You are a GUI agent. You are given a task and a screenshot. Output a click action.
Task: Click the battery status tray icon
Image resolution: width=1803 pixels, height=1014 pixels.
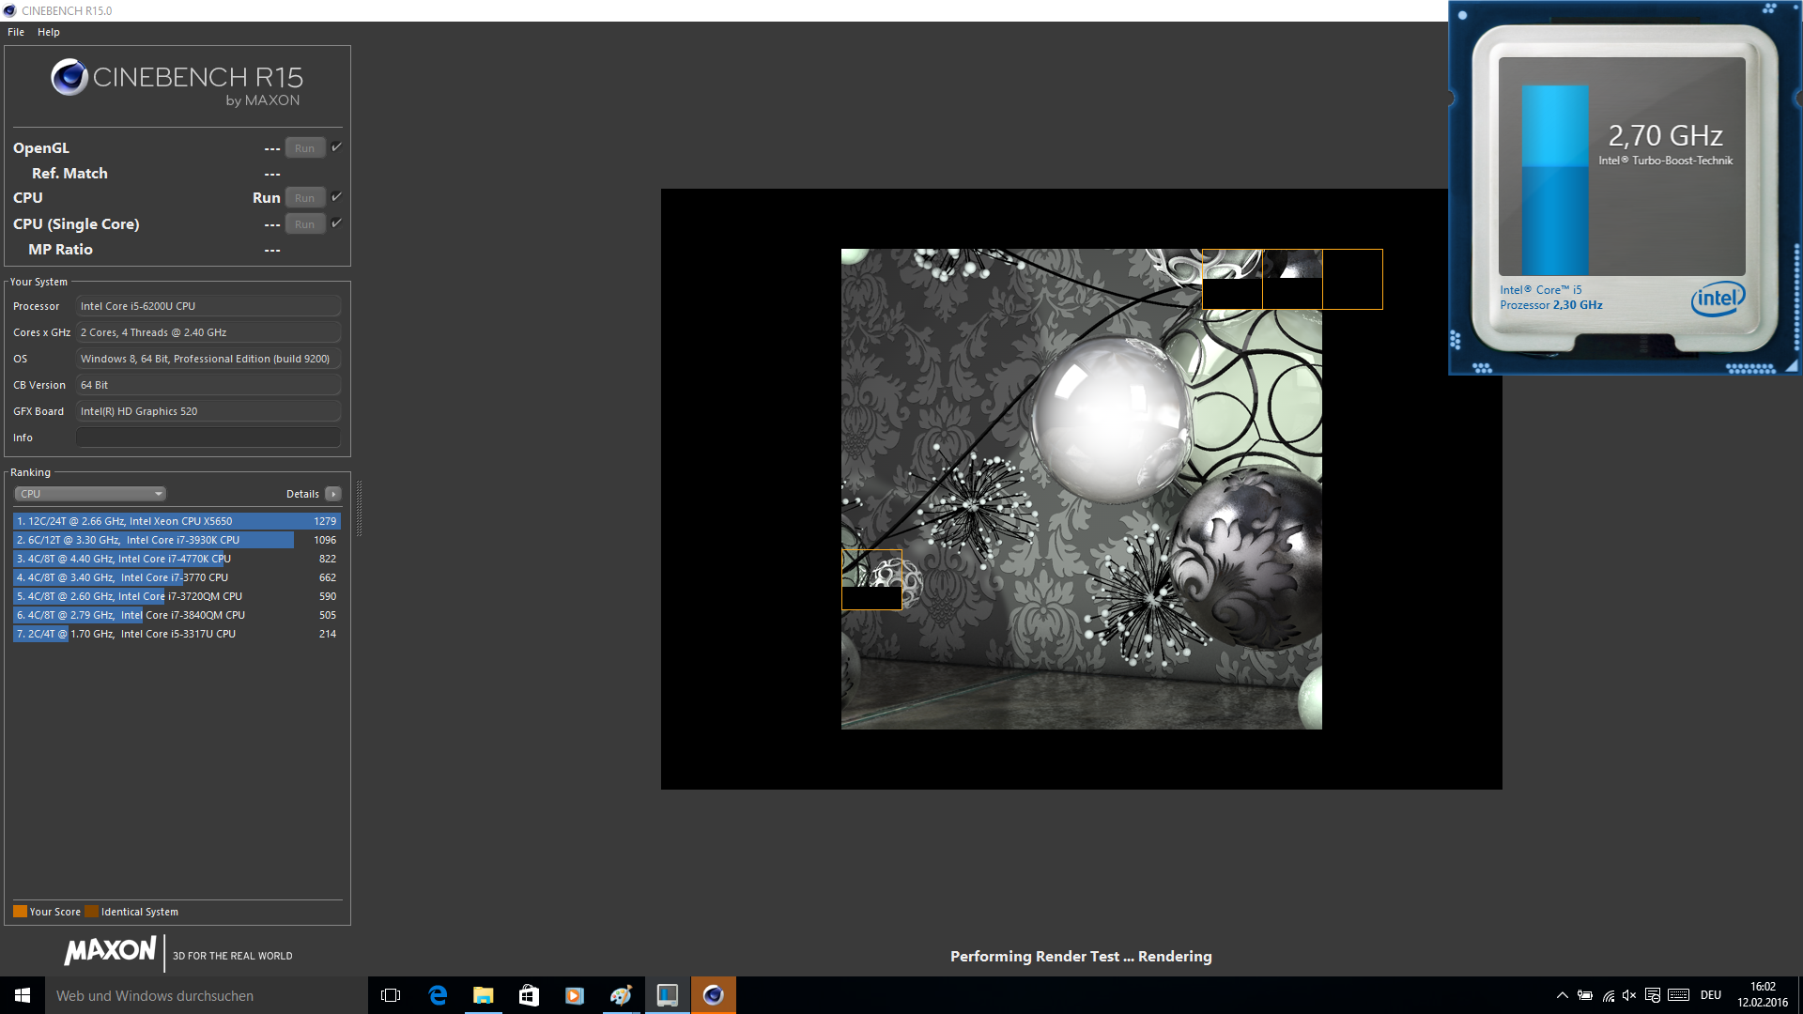pyautogui.click(x=1585, y=995)
